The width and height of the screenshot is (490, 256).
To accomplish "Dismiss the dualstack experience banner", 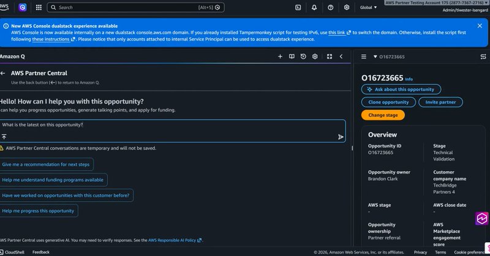I will coord(480,26).
